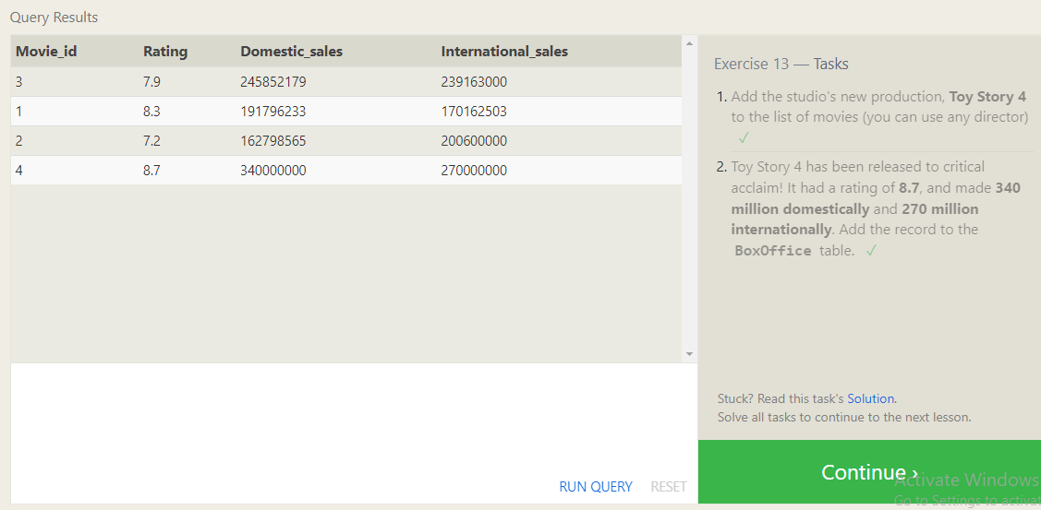Click the Rating cell 8.7
The height and width of the screenshot is (510, 1041).
pyautogui.click(x=152, y=171)
